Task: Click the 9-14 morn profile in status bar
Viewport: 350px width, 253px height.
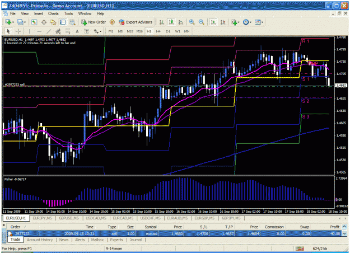Action: (x=114, y=249)
